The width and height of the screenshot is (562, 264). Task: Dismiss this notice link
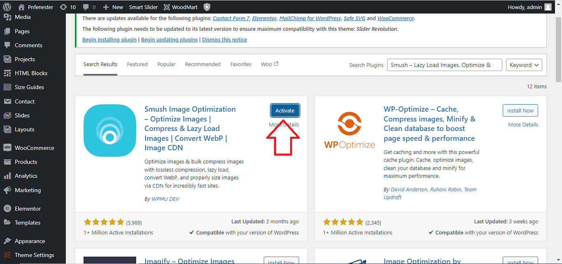click(225, 40)
